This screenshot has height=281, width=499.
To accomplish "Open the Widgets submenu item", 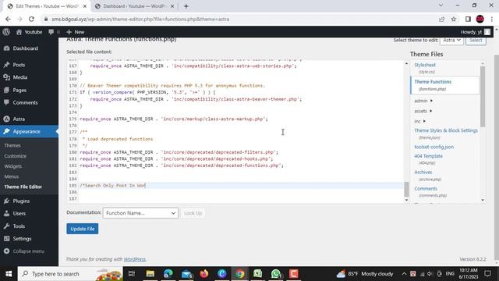I will (x=13, y=166).
